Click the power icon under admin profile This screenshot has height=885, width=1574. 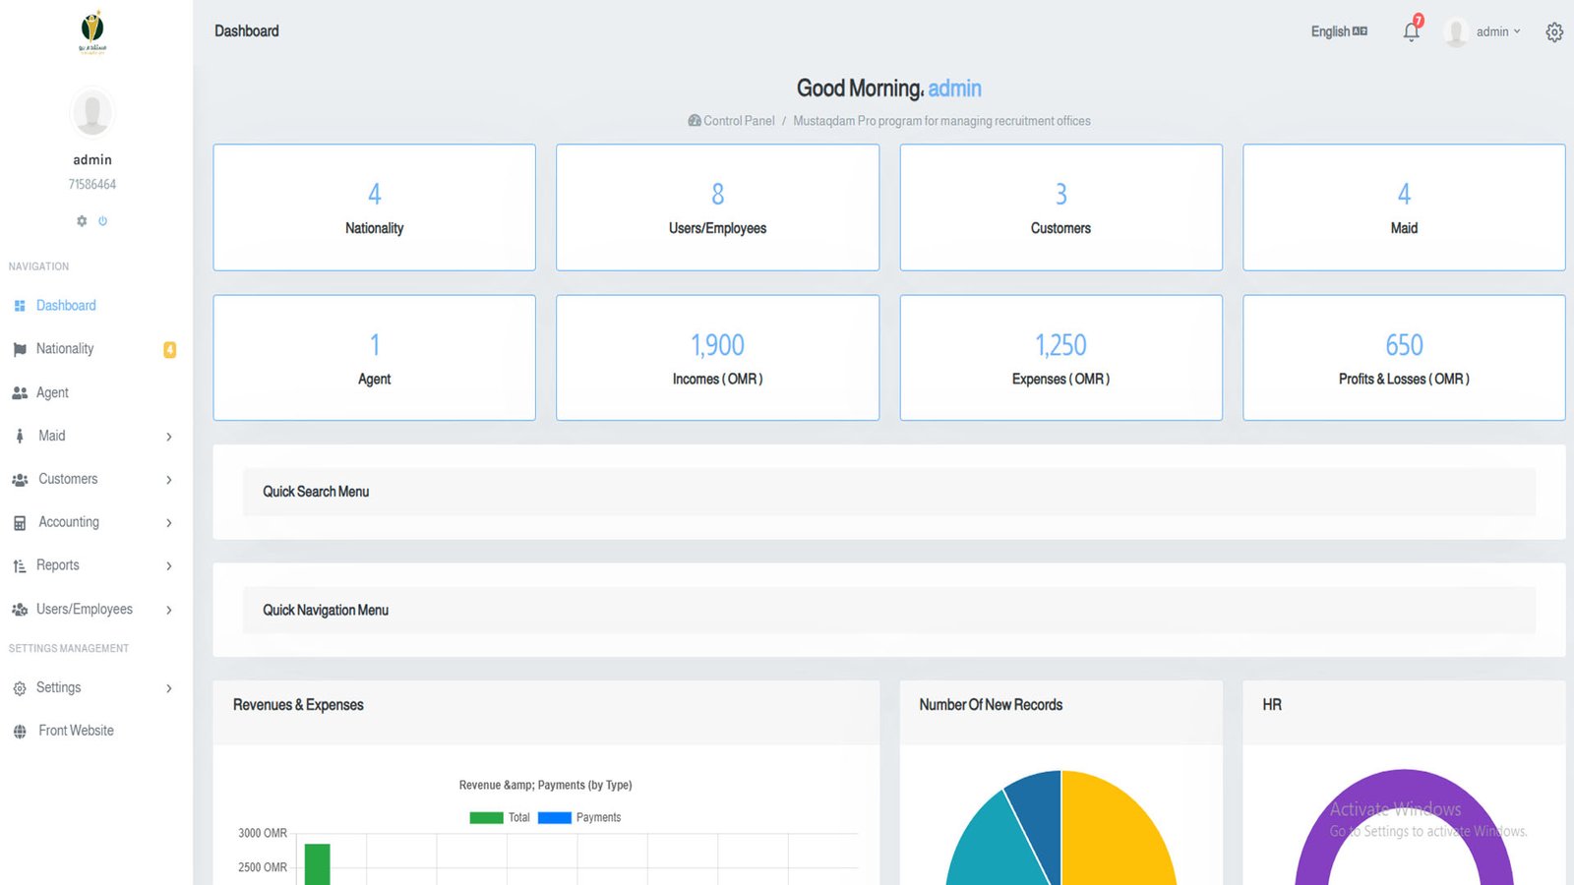click(102, 221)
